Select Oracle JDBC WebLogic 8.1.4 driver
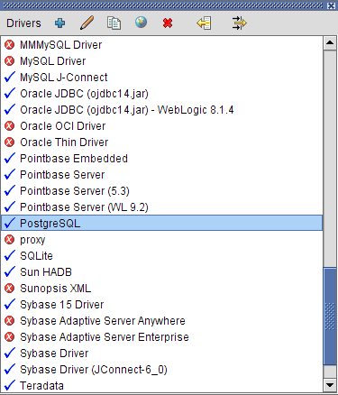The image size is (338, 395). tap(162, 110)
